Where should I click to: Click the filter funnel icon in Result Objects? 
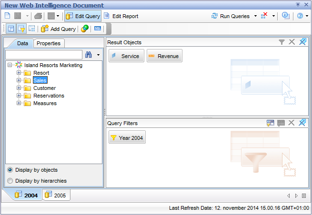[x=282, y=42]
